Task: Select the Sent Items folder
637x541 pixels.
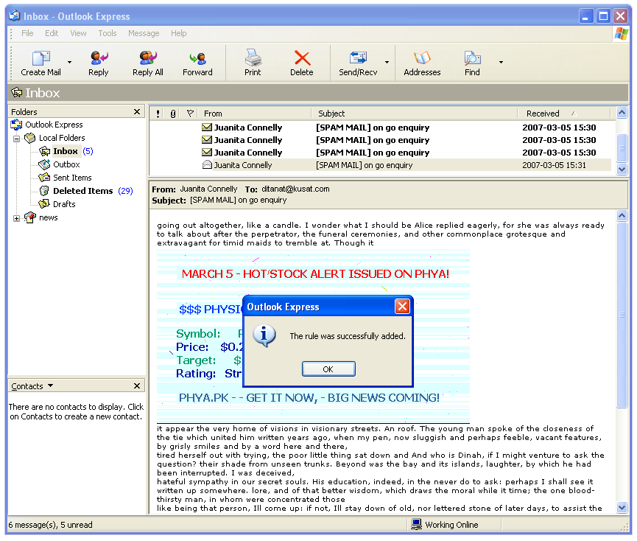Action: 72,178
